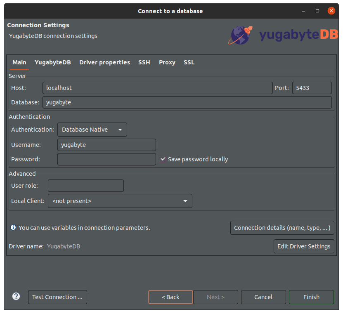This screenshot has width=343, height=314.
Task: Close the Connect to a database dialog
Action: tap(331, 11)
